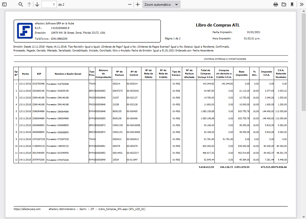The image size is (306, 219).
Task: Click the eFactory company logo
Action: (25, 31)
